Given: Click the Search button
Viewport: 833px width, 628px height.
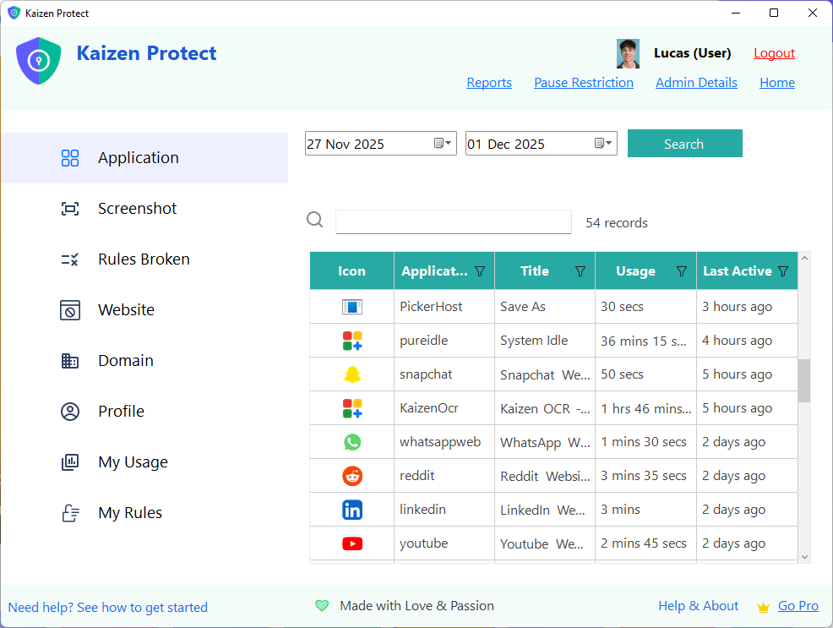Looking at the screenshot, I should click(684, 143).
